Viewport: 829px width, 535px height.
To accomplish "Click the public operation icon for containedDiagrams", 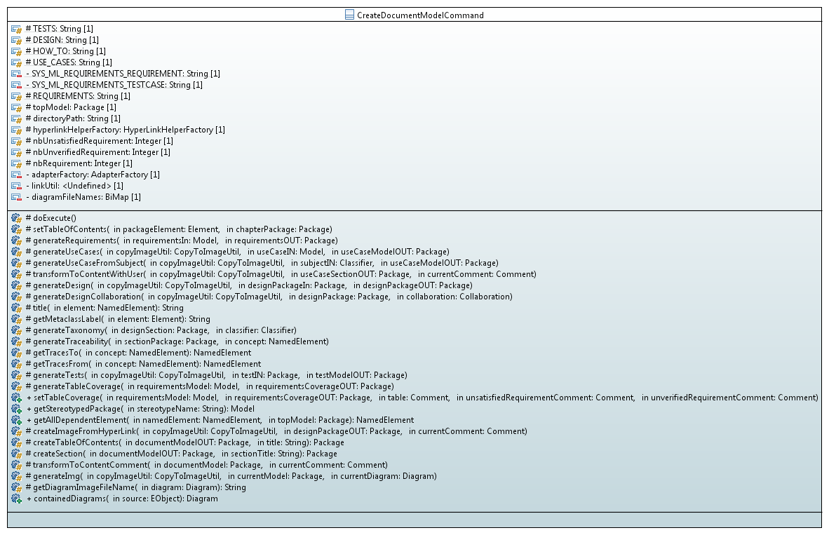I will 16,499.
